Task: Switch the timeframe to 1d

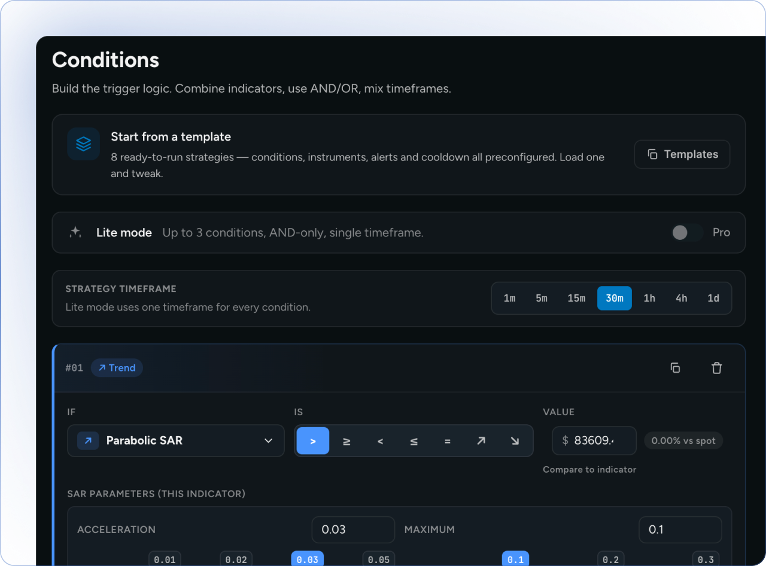Action: pyautogui.click(x=713, y=298)
